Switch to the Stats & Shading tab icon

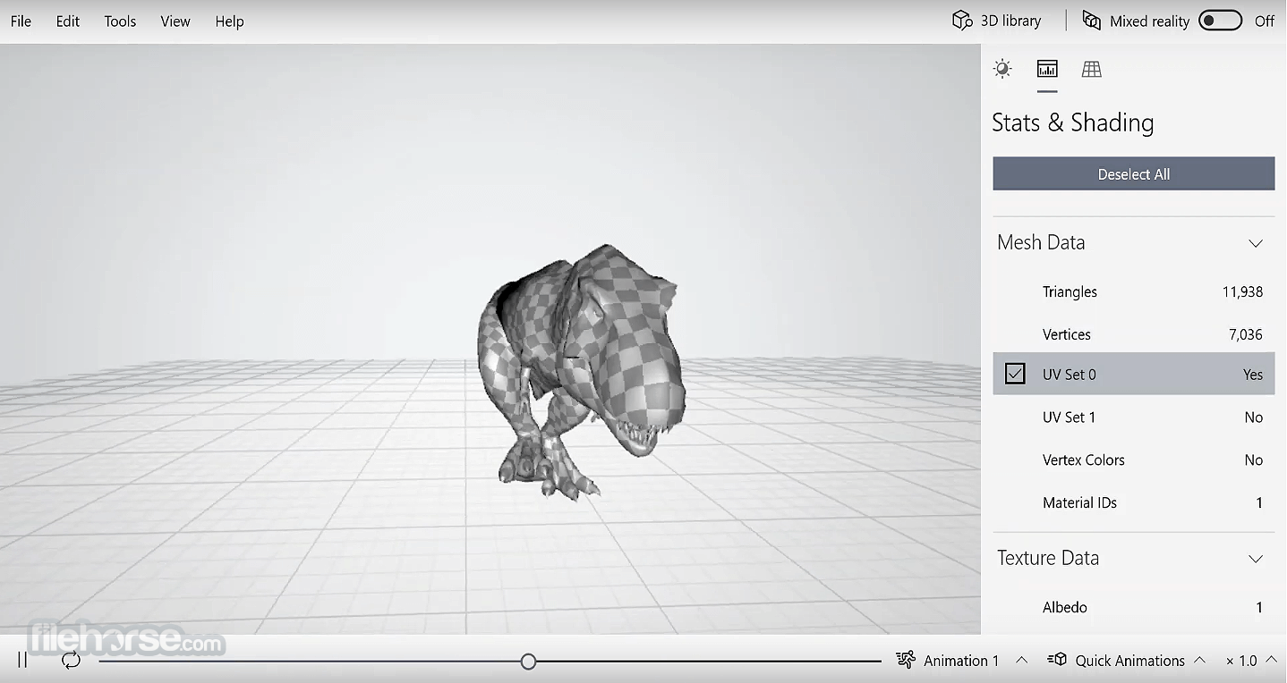pyautogui.click(x=1047, y=69)
